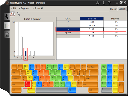This screenshot has height=96, width=128.
Task: Click the orange F key
Action: click(41, 79)
